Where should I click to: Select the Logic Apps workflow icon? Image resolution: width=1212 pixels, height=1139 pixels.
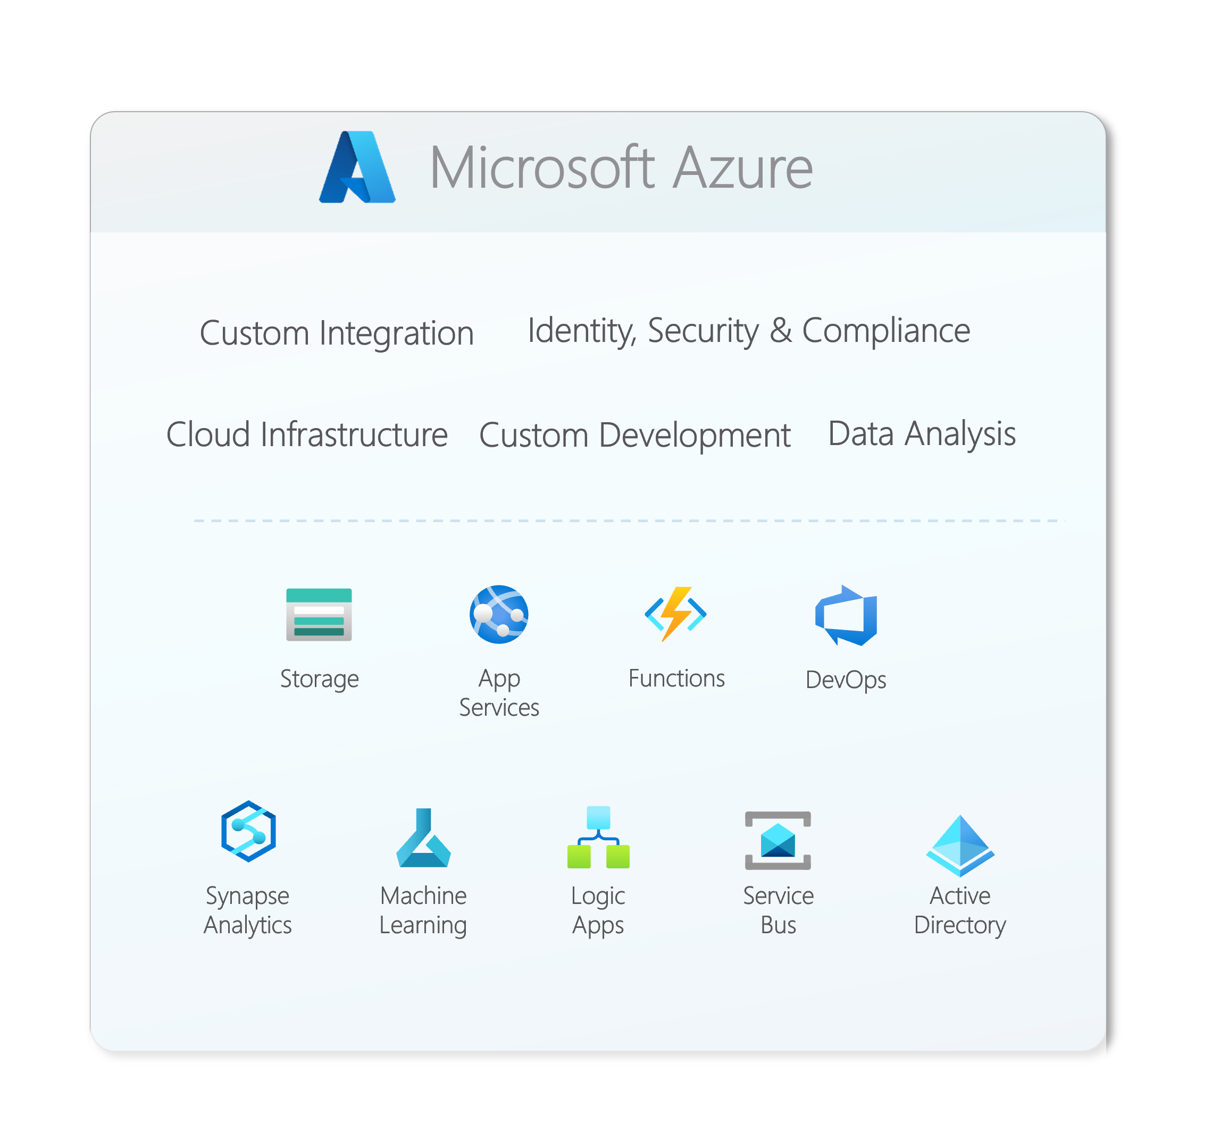(598, 837)
